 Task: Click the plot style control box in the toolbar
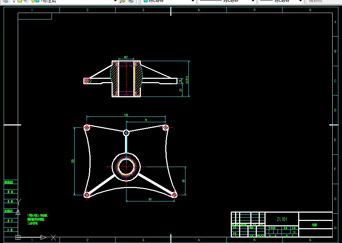click(x=324, y=1)
